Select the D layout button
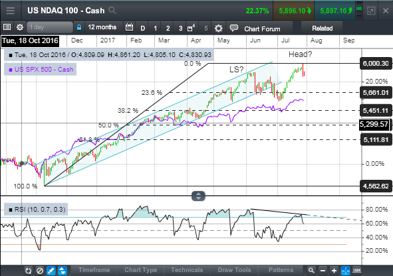The height and width of the screenshot is (276, 393). (142, 29)
